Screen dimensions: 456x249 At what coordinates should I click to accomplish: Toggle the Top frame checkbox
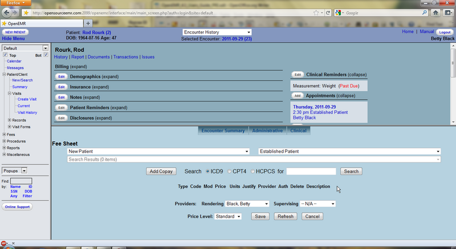point(5,55)
